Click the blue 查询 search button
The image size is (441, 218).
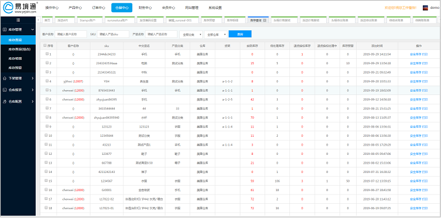click(240, 34)
